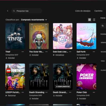The image size is (106, 106).
Task: Open the Comprado recentemente sort dropdown
Action: coord(34,20)
